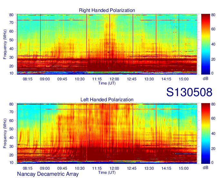219x178 pixels.
Task: Click the 15:00 time tick under Right Handed plot
Action: point(184,79)
